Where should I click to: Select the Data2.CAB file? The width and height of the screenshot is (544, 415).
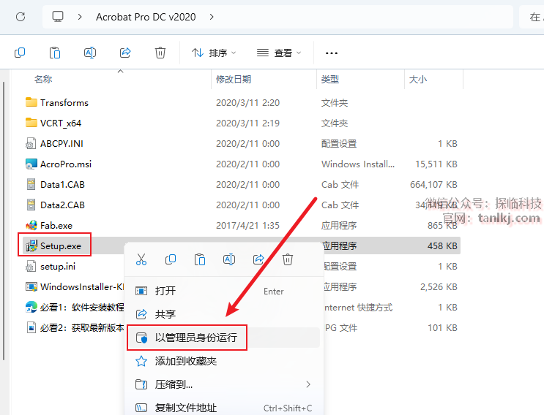(x=62, y=205)
